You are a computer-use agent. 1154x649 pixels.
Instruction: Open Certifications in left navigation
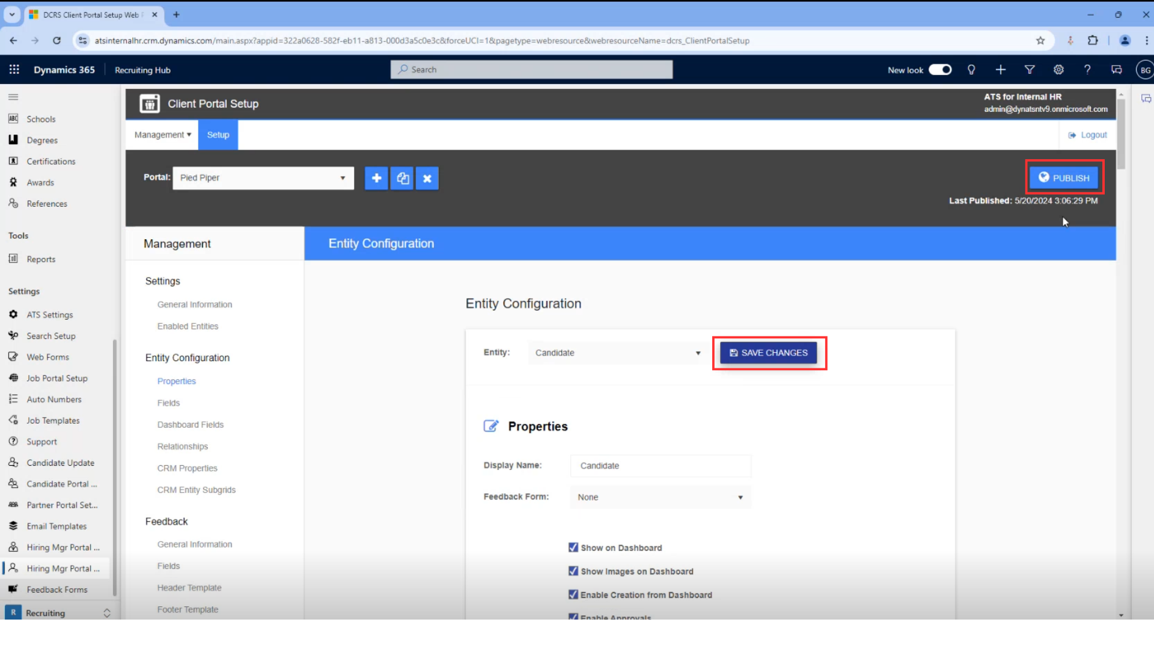pyautogui.click(x=51, y=161)
